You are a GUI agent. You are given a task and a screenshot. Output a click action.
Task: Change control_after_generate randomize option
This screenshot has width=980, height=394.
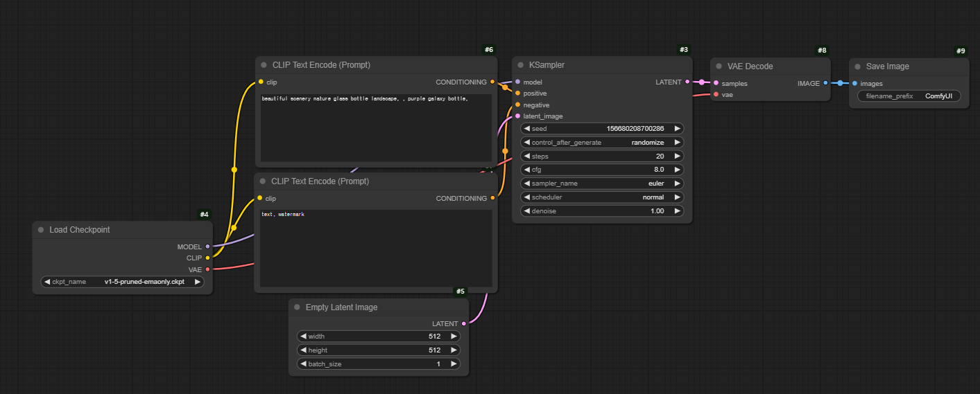pyautogui.click(x=601, y=143)
